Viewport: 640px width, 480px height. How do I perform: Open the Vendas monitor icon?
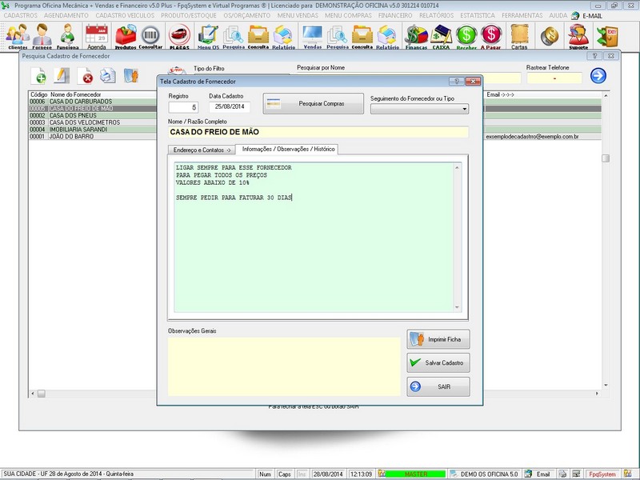coord(312,36)
